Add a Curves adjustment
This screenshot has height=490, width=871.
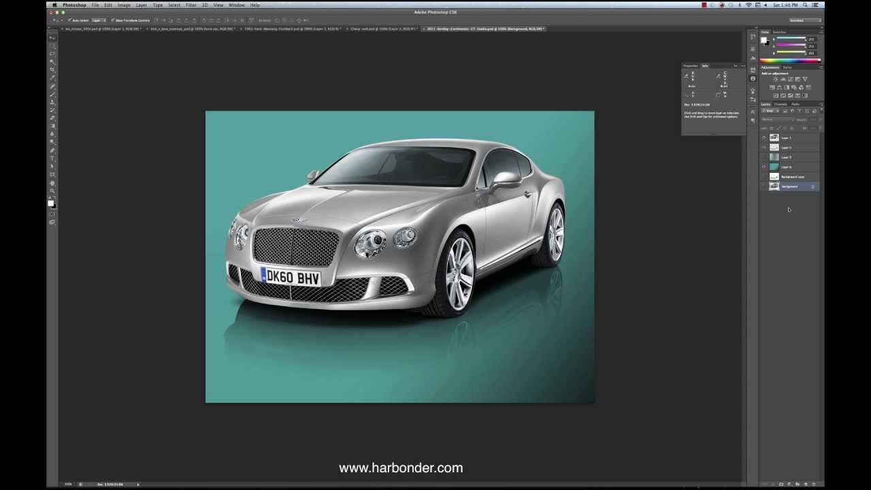790,80
